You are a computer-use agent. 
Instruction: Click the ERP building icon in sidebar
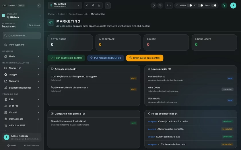tap(6, 99)
